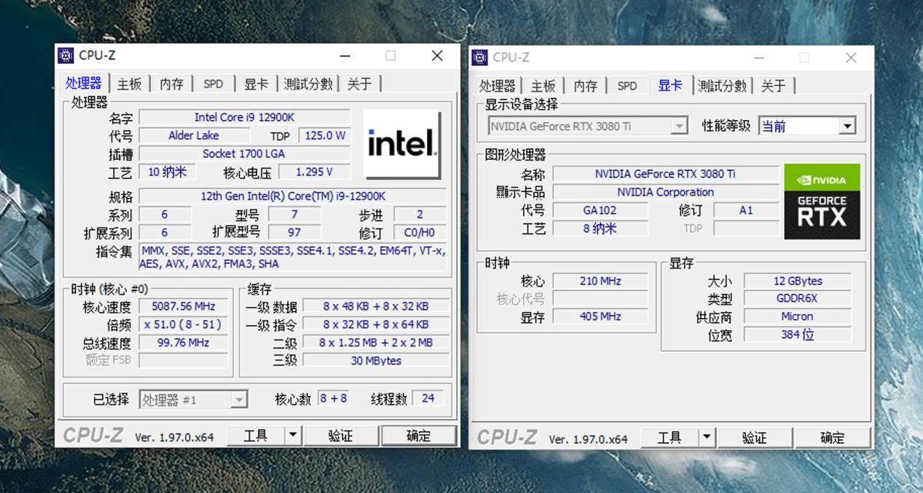The height and width of the screenshot is (493, 923).
Task: Click 确定 button in the graphics window
Action: coord(832,437)
